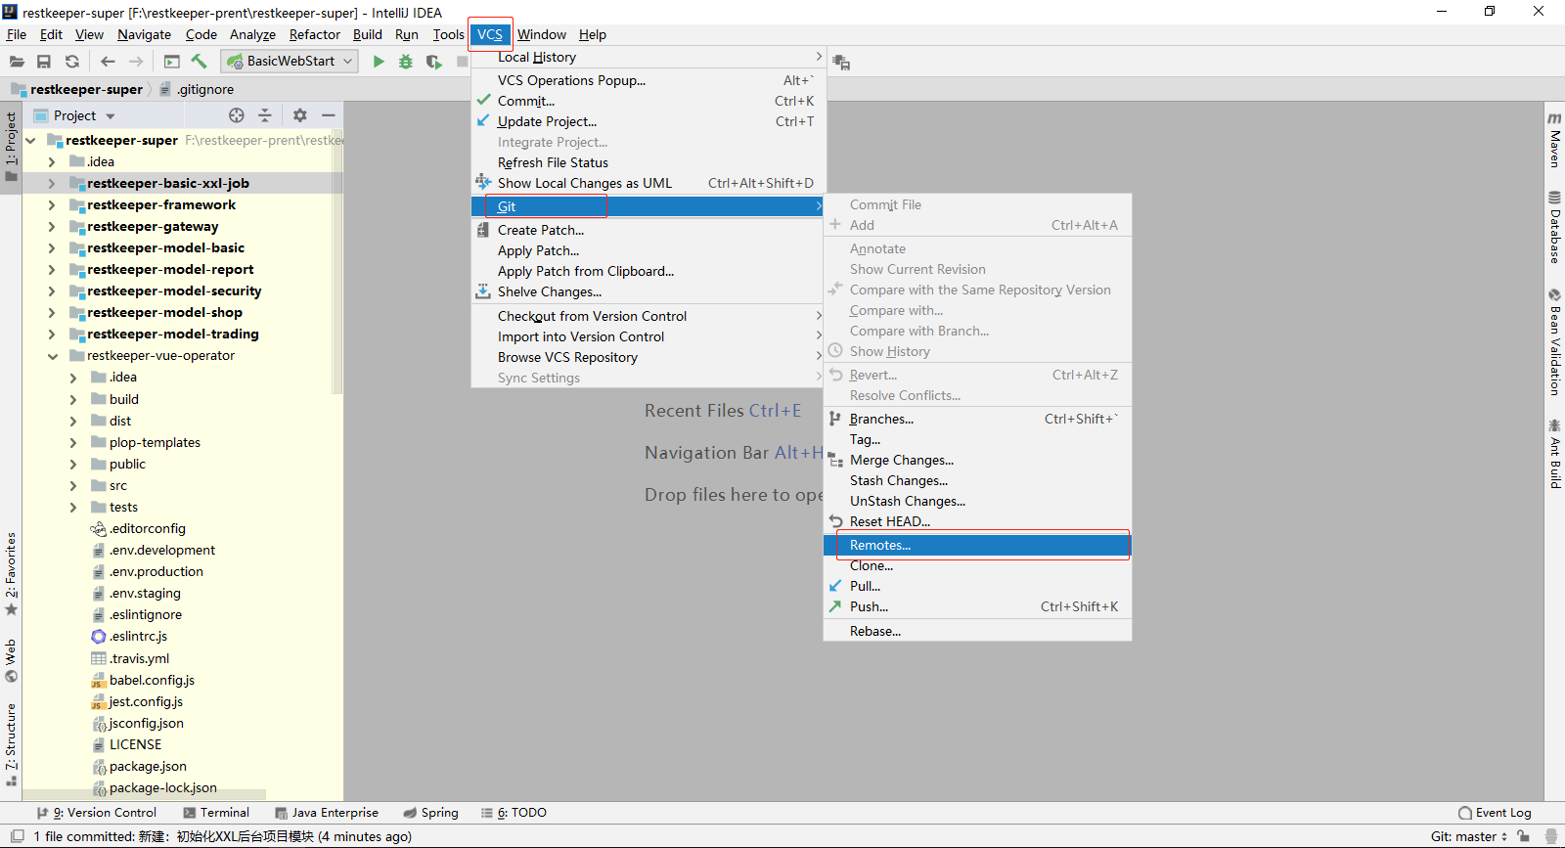Open Checkout from Version Control submenu

(x=649, y=316)
